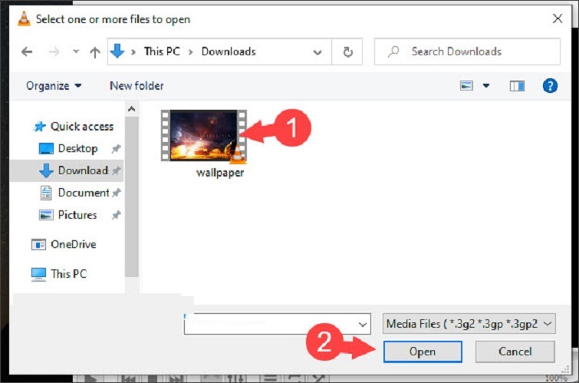The width and height of the screenshot is (579, 383).
Task: Expand the address bar path dropdown
Action: tap(317, 52)
